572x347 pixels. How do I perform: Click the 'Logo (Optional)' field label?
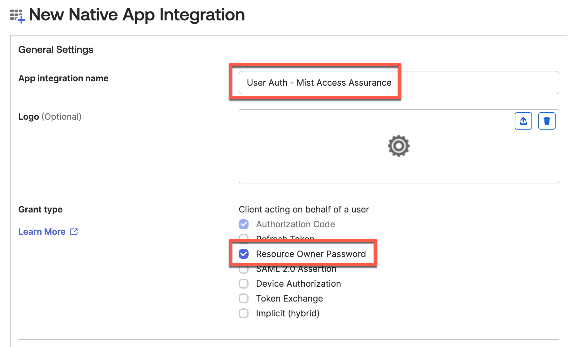pyautogui.click(x=50, y=117)
